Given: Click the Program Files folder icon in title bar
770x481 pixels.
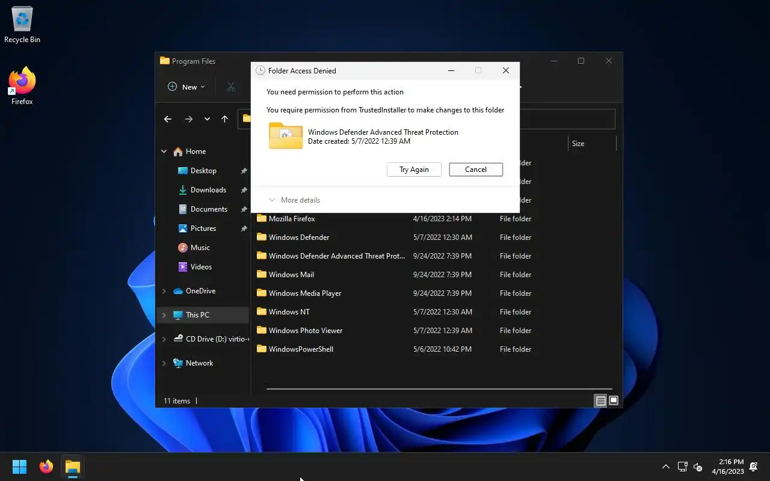Looking at the screenshot, I should pyautogui.click(x=164, y=61).
